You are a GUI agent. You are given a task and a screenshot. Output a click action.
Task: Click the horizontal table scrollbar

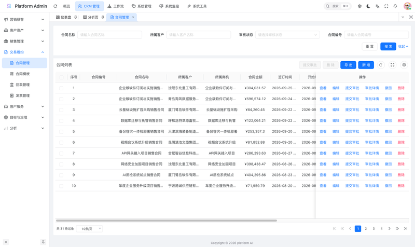tap(166, 220)
